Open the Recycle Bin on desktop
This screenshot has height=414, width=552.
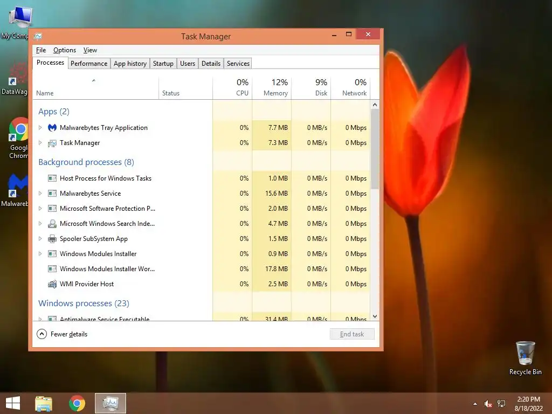coord(525,358)
